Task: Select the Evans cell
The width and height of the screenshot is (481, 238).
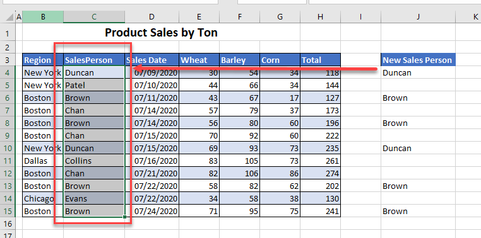Action: click(x=94, y=198)
